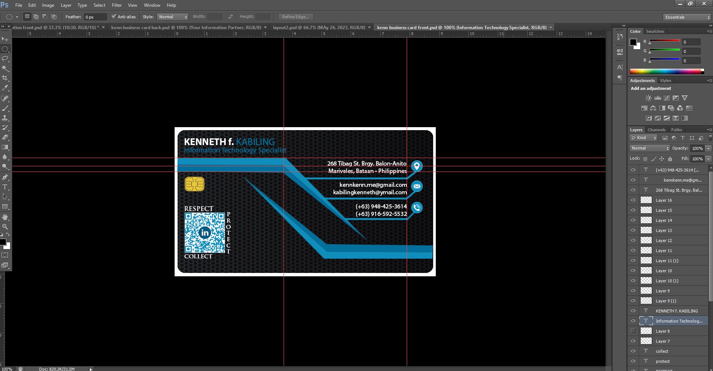Open the layer blend mode Normal dropdown
The height and width of the screenshot is (371, 713).
(x=650, y=148)
